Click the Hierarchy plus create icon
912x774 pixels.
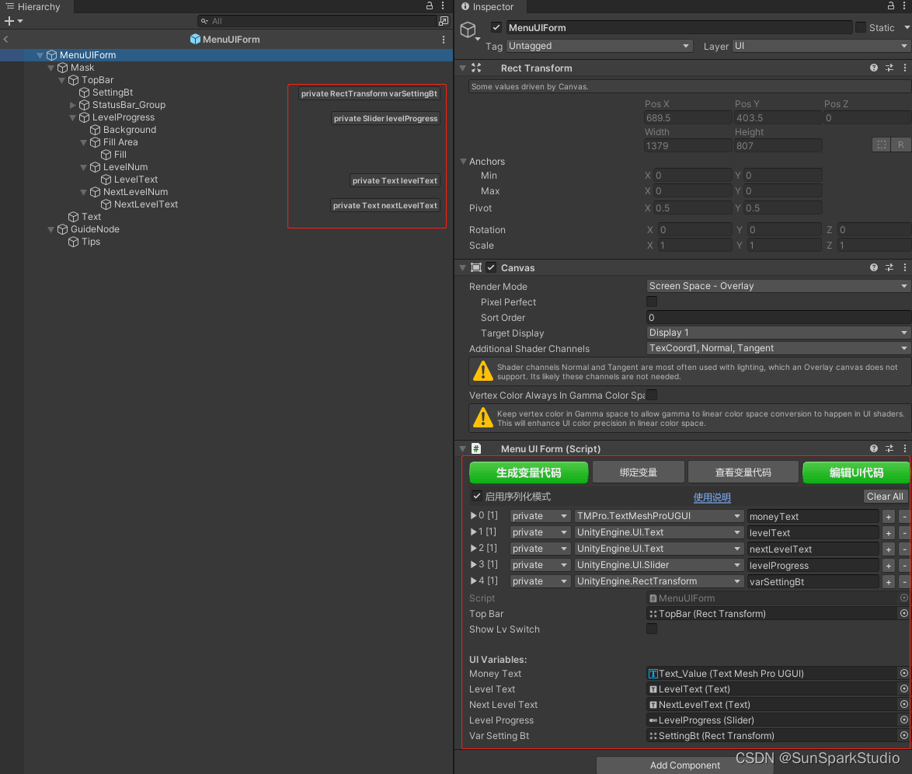pyautogui.click(x=9, y=21)
